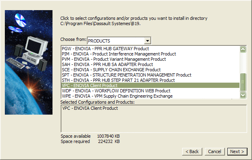Click the product list scrollbar thumb
The height and width of the screenshot is (160, 252).
click(243, 82)
